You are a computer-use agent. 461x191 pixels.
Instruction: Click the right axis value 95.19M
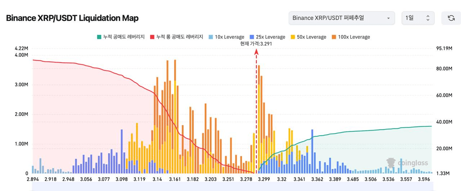click(x=444, y=49)
